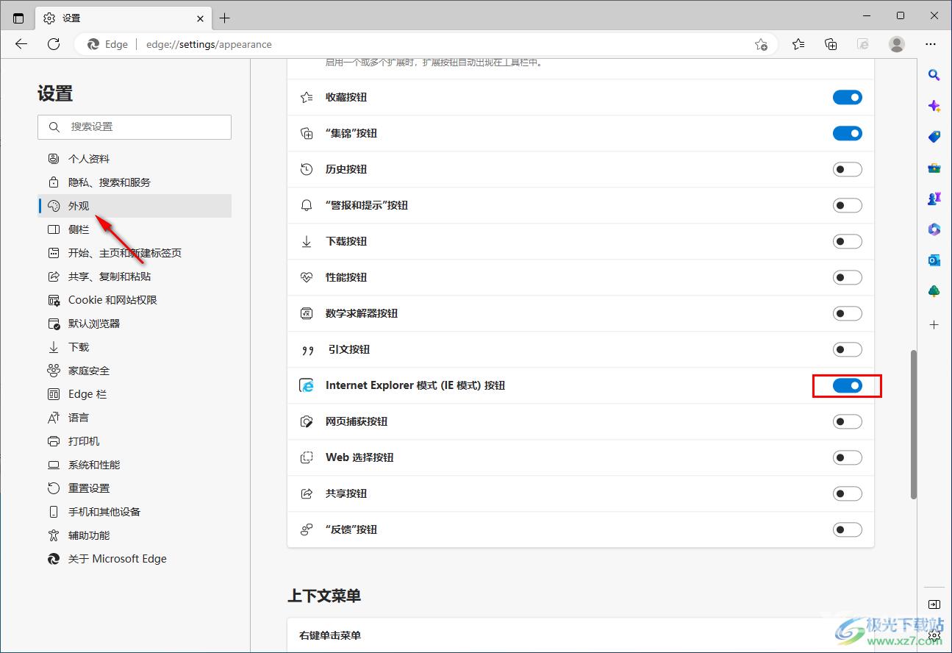Image resolution: width=952 pixels, height=653 pixels.
Task: Open 下载 settings in sidebar
Action: click(x=135, y=347)
